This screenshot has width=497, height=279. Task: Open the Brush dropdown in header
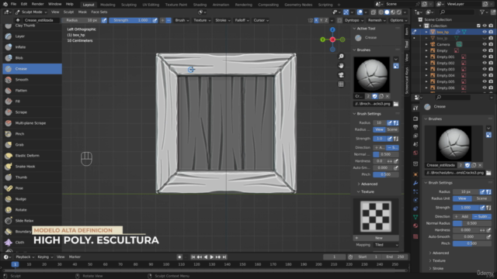point(182,20)
